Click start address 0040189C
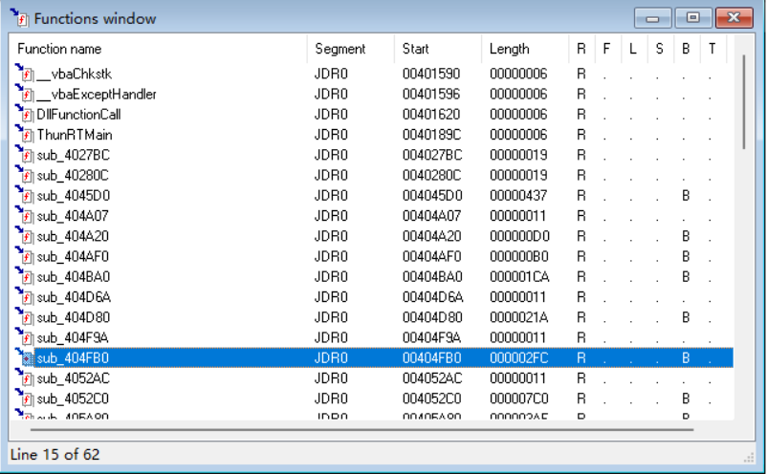The height and width of the screenshot is (474, 767). pos(431,135)
